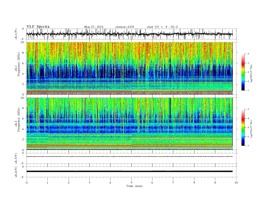Viewport: 266px width, 205px height.
Task: Click the '-7' tick on the ch.2 color bar
Action: tap(248, 146)
